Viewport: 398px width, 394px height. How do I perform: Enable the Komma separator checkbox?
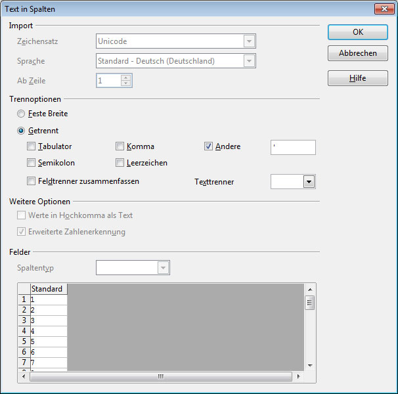120,146
